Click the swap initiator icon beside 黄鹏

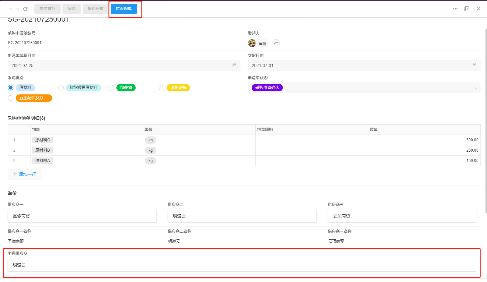coord(275,43)
